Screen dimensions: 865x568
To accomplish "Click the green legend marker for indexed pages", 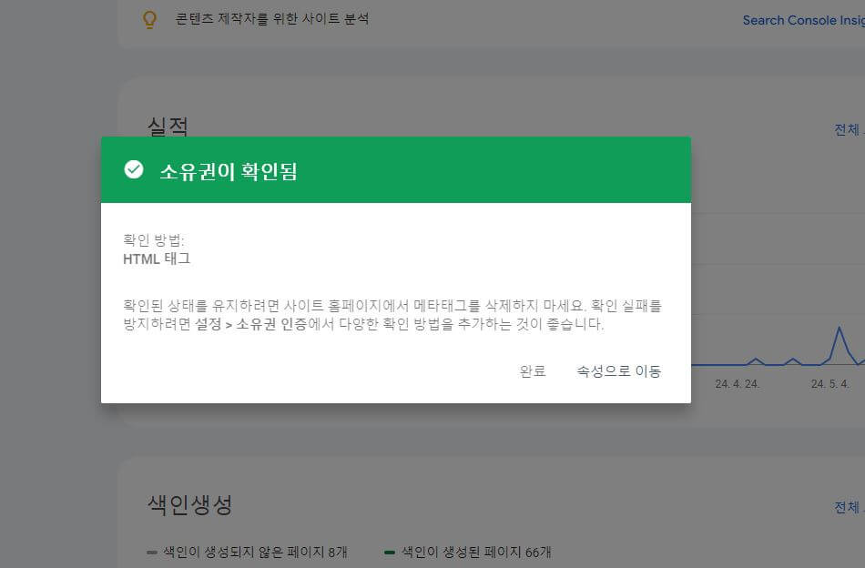I will click(390, 552).
